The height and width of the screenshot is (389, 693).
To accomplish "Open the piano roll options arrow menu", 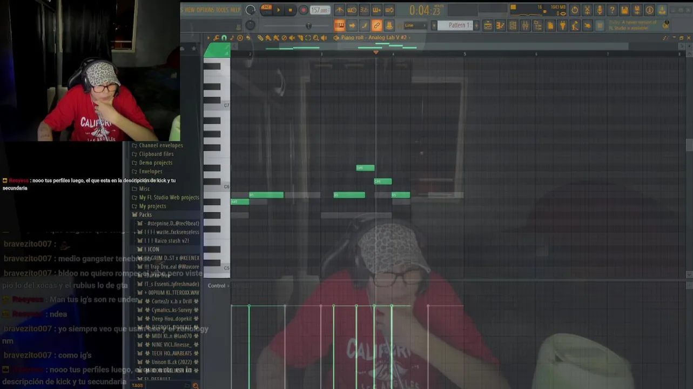I will 208,38.
